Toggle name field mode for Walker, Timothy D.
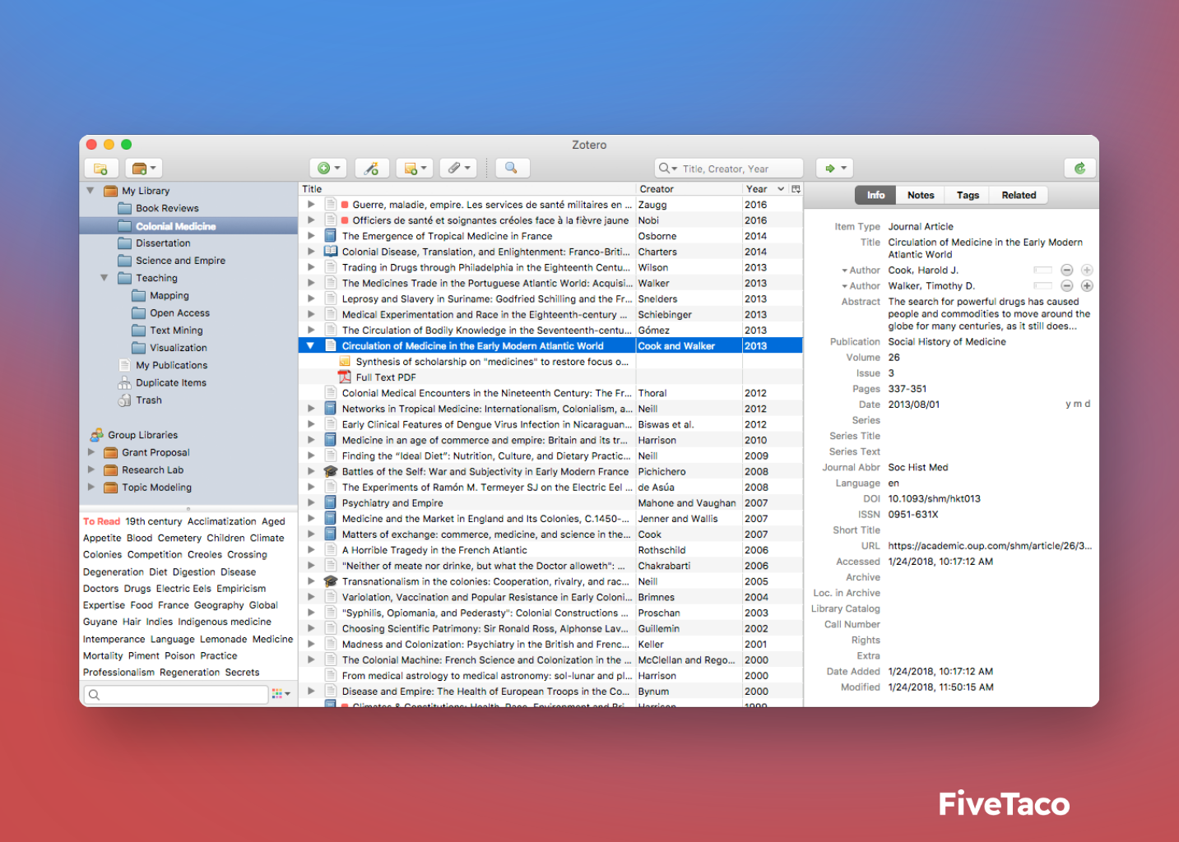The height and width of the screenshot is (842, 1179). coord(1042,286)
